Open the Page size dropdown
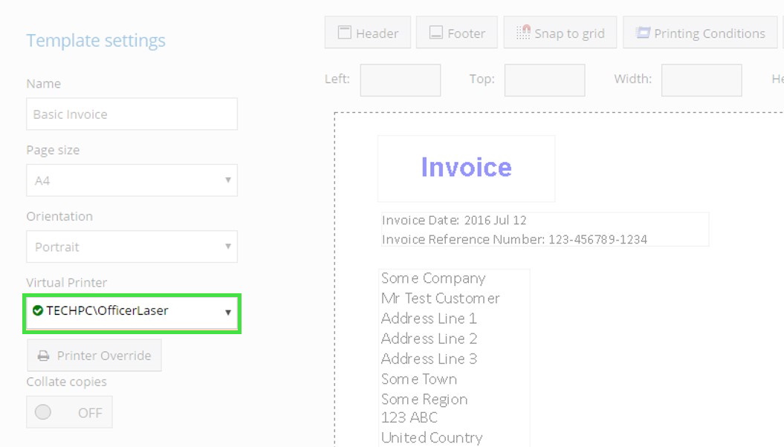Screen dimensions: 784x447 pyautogui.click(x=132, y=180)
